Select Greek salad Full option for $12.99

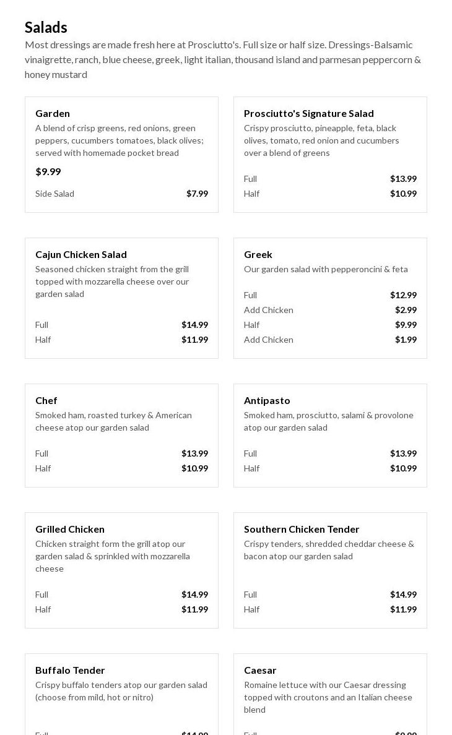click(330, 295)
